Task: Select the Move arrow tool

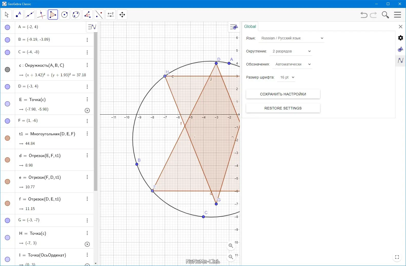Action: pos(7,15)
